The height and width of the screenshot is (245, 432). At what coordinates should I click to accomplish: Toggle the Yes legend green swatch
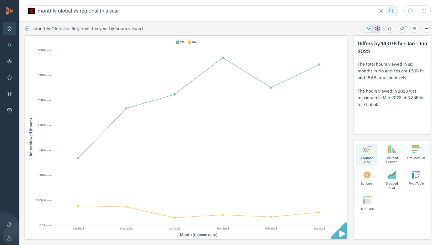point(177,42)
